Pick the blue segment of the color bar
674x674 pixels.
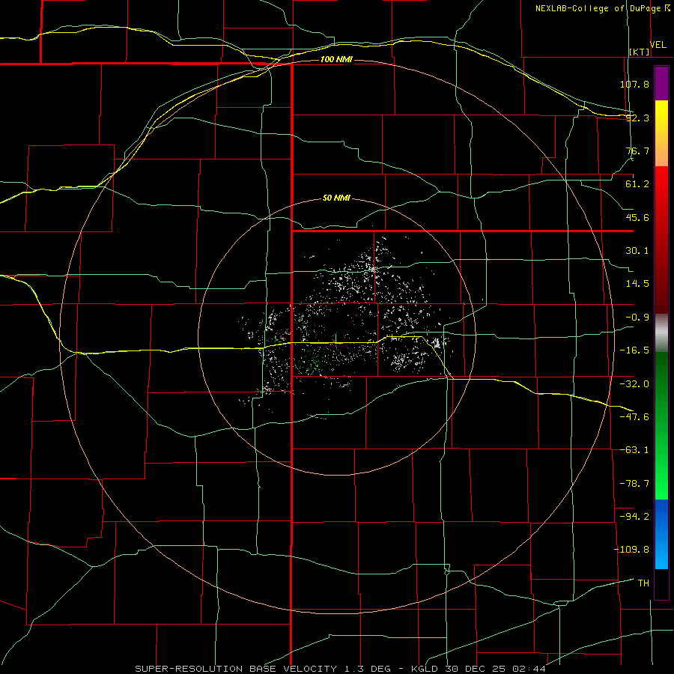661,534
